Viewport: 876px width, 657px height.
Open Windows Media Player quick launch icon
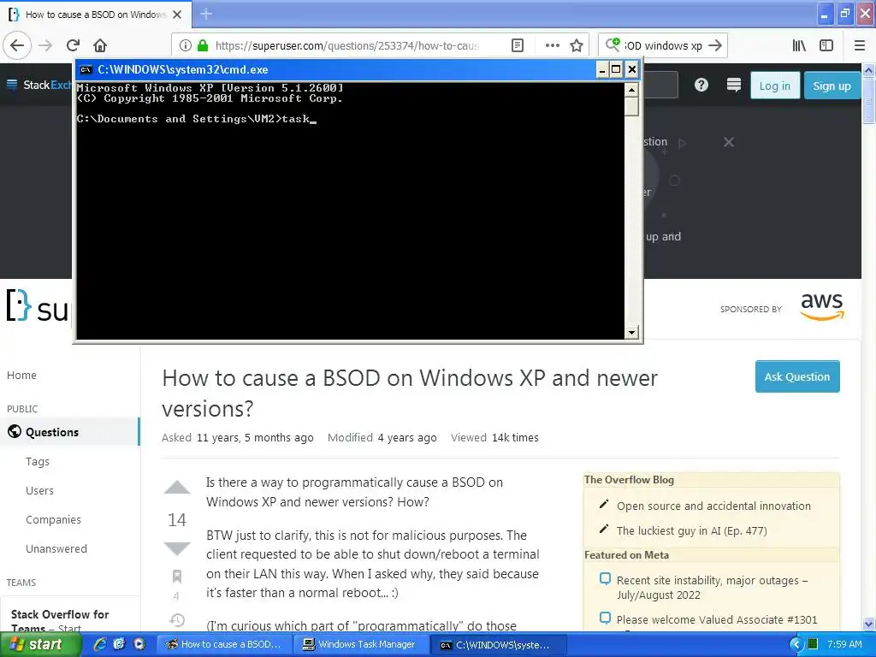click(x=139, y=644)
